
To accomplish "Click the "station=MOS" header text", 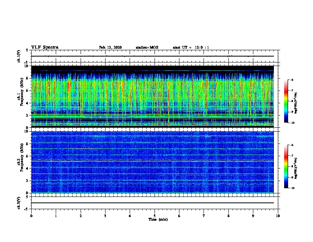I will [x=147, y=47].
